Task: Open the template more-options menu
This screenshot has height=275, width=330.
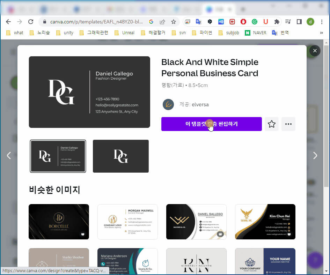Action: [x=288, y=124]
